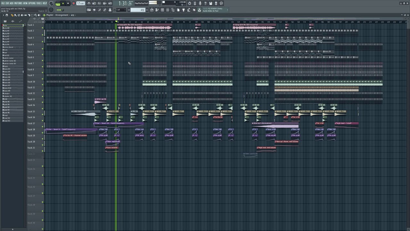The image size is (410, 231).
Task: Open the Cell snap dropdown
Action: coord(122,10)
